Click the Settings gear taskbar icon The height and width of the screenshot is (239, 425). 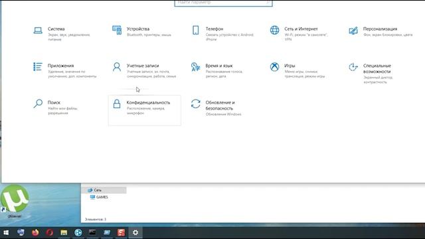point(135,232)
